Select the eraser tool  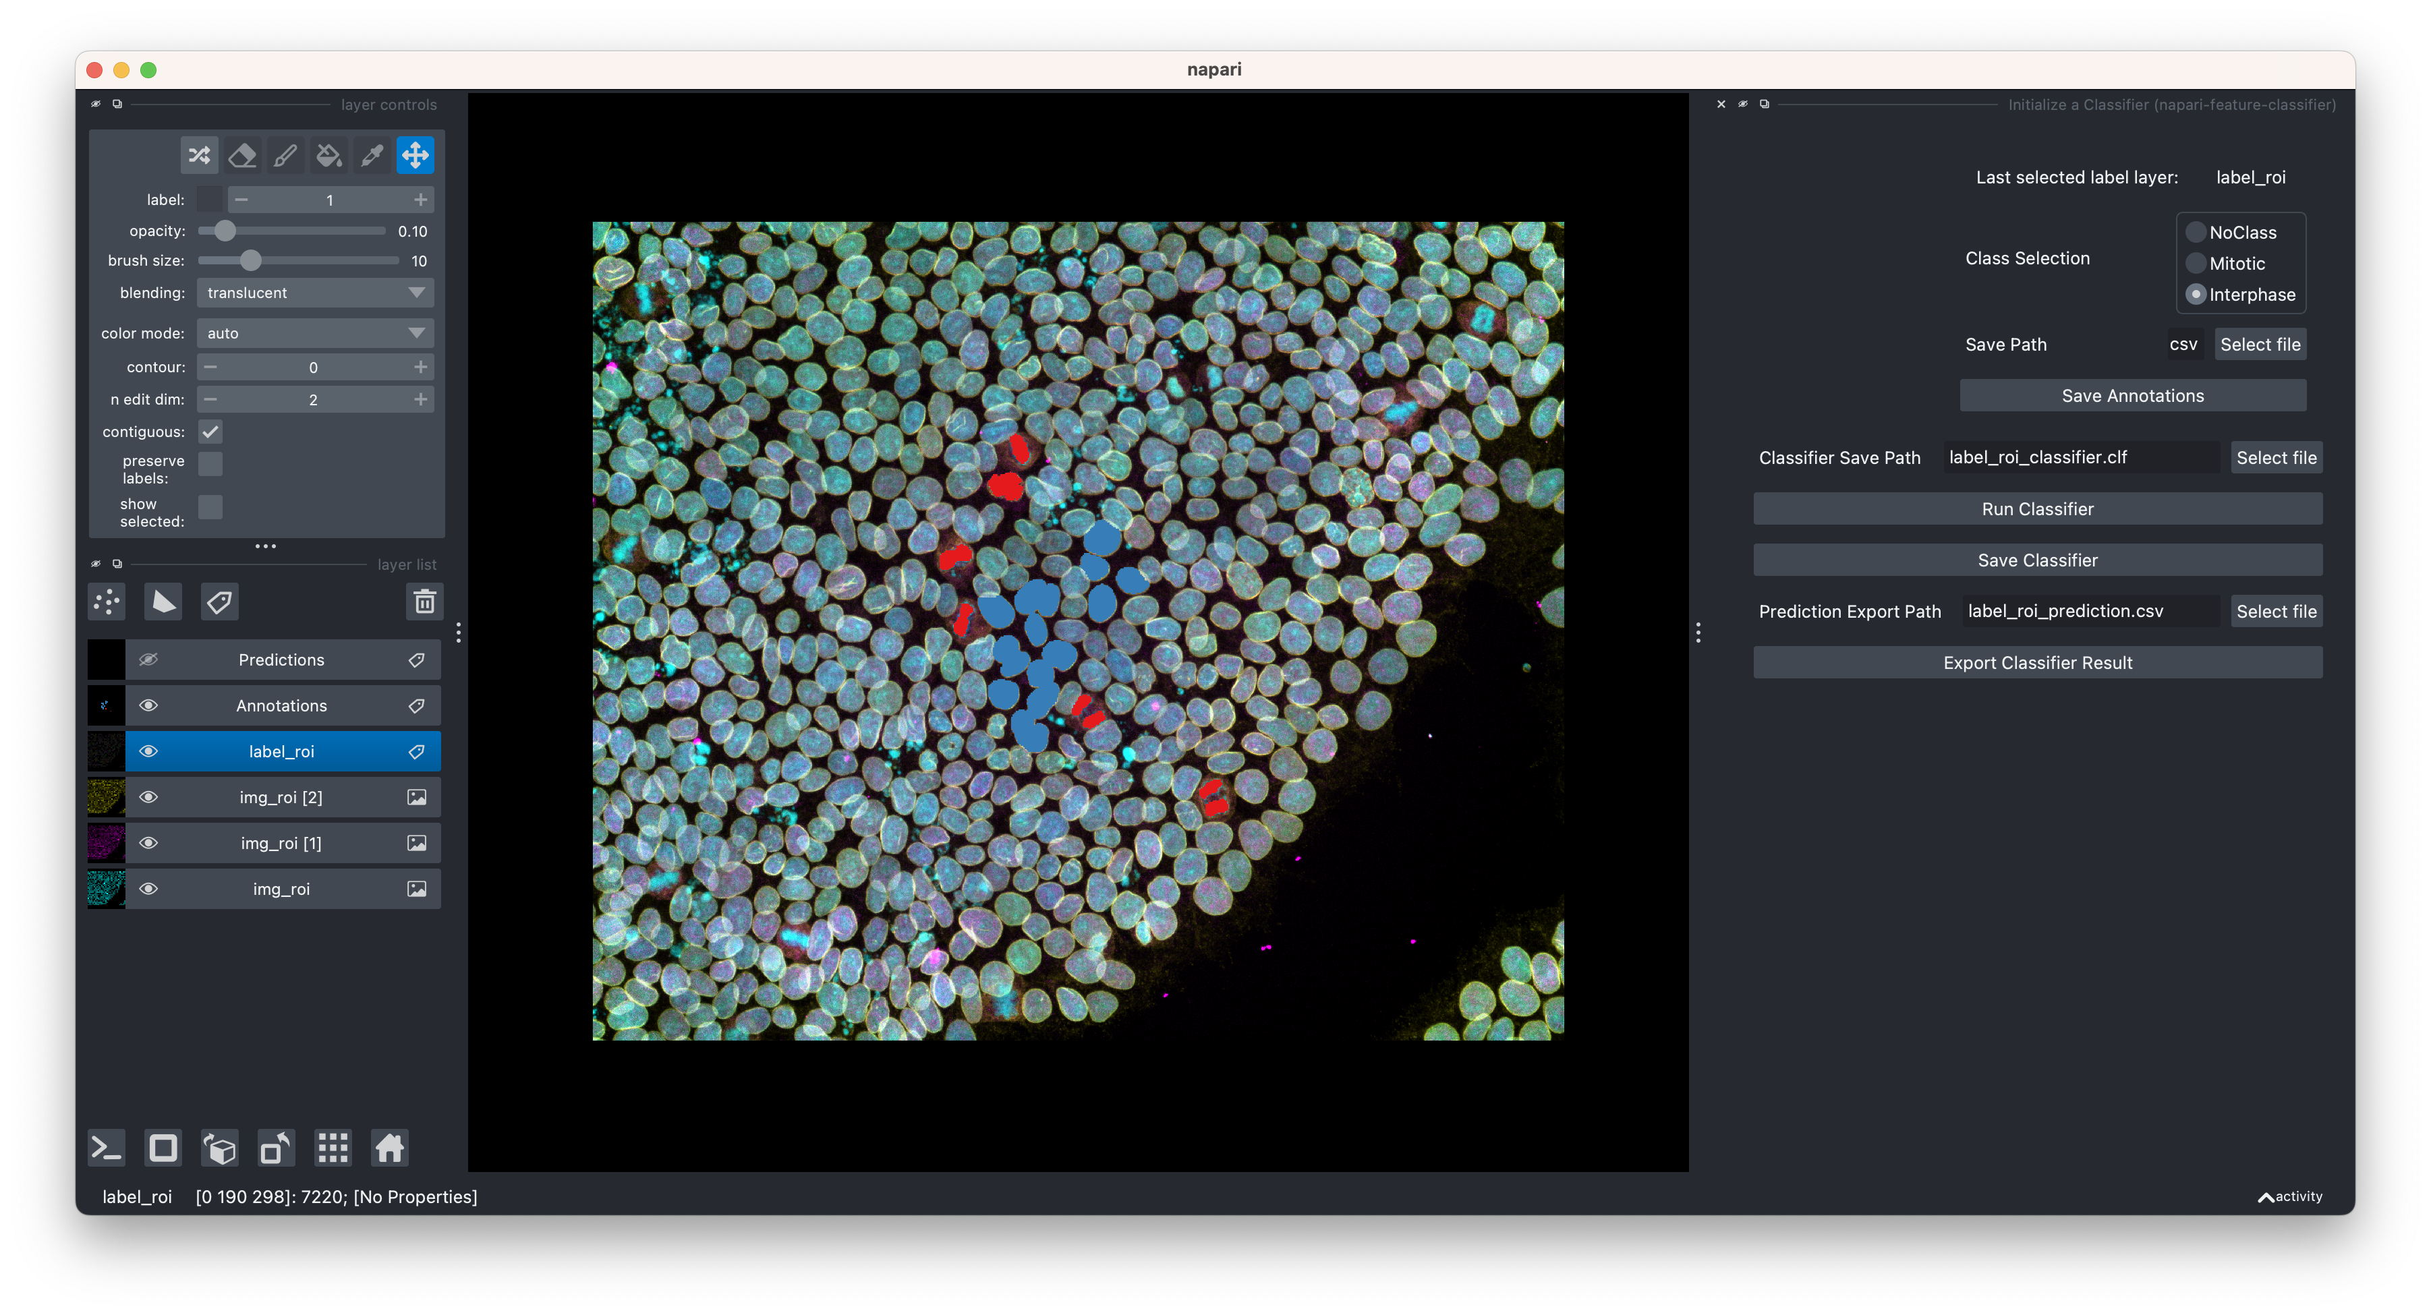click(241, 154)
